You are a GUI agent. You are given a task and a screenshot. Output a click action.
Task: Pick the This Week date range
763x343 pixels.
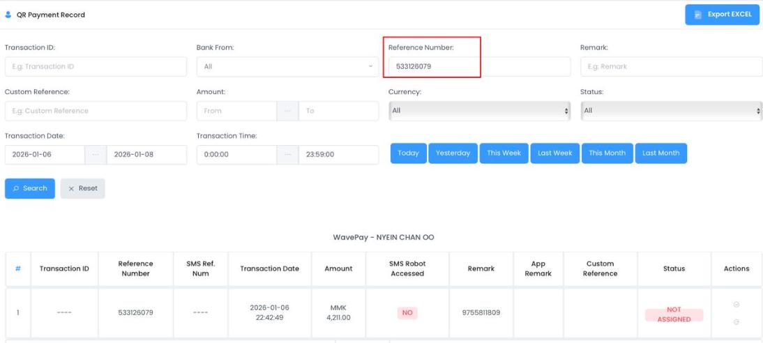pos(504,153)
